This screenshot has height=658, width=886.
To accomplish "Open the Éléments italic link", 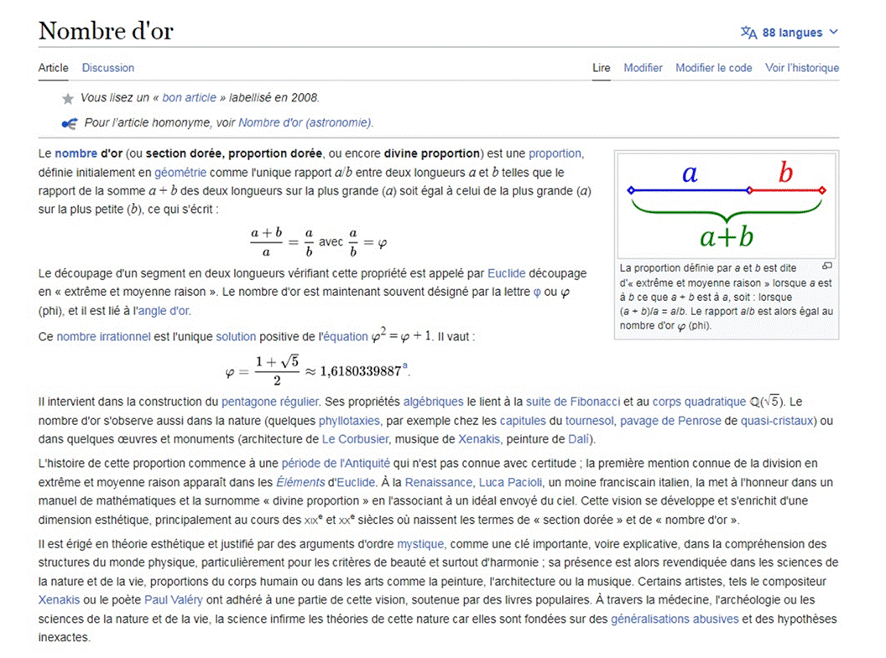I will pos(300,483).
